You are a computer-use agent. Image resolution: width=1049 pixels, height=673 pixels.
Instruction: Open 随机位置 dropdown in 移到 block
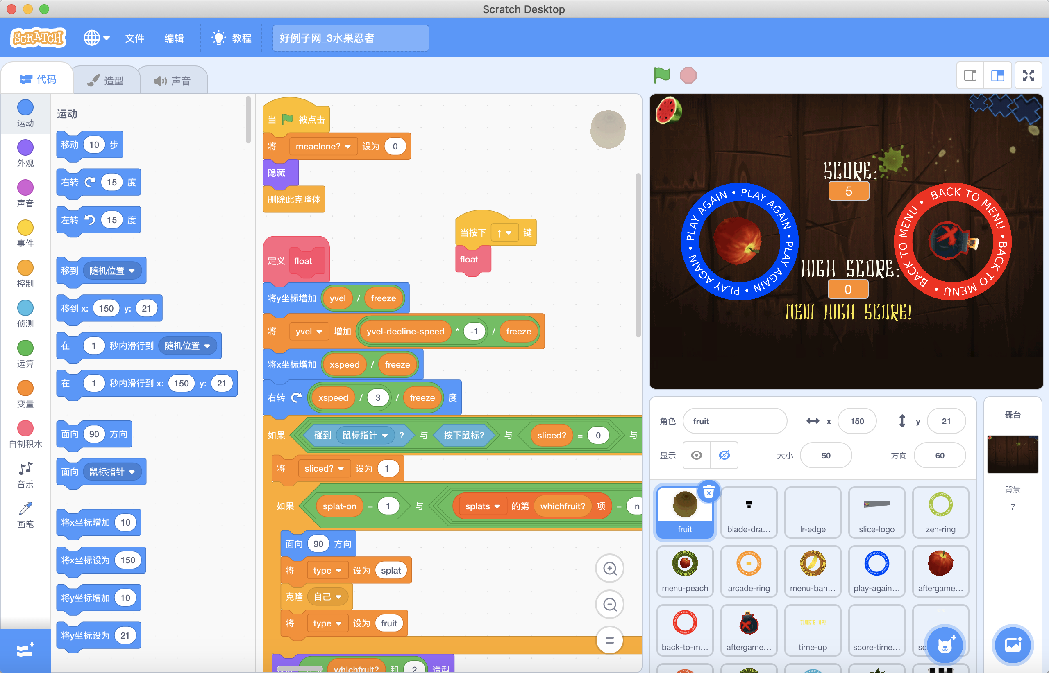[112, 271]
